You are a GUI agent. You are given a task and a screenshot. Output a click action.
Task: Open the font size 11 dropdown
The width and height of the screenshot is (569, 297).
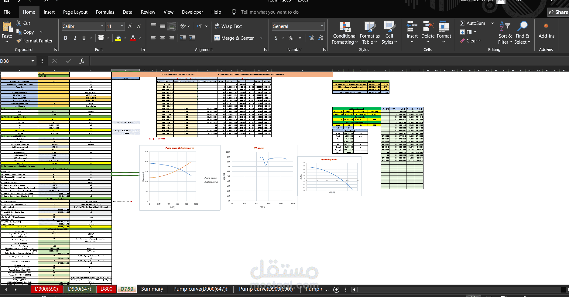122,26
